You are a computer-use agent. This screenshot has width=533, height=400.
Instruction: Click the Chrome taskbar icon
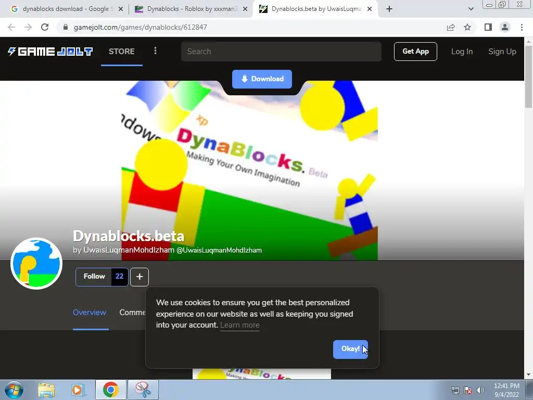[x=110, y=390]
